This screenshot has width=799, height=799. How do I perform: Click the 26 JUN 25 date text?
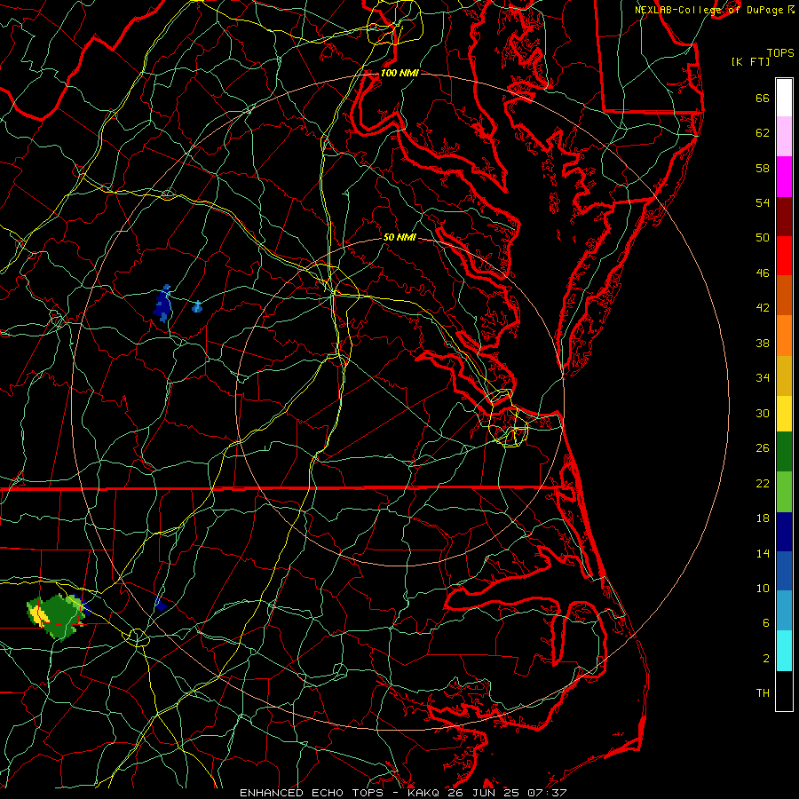tap(486, 793)
